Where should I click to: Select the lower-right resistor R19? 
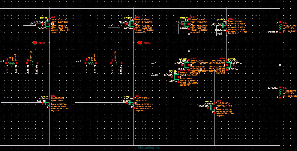(x=280, y=93)
